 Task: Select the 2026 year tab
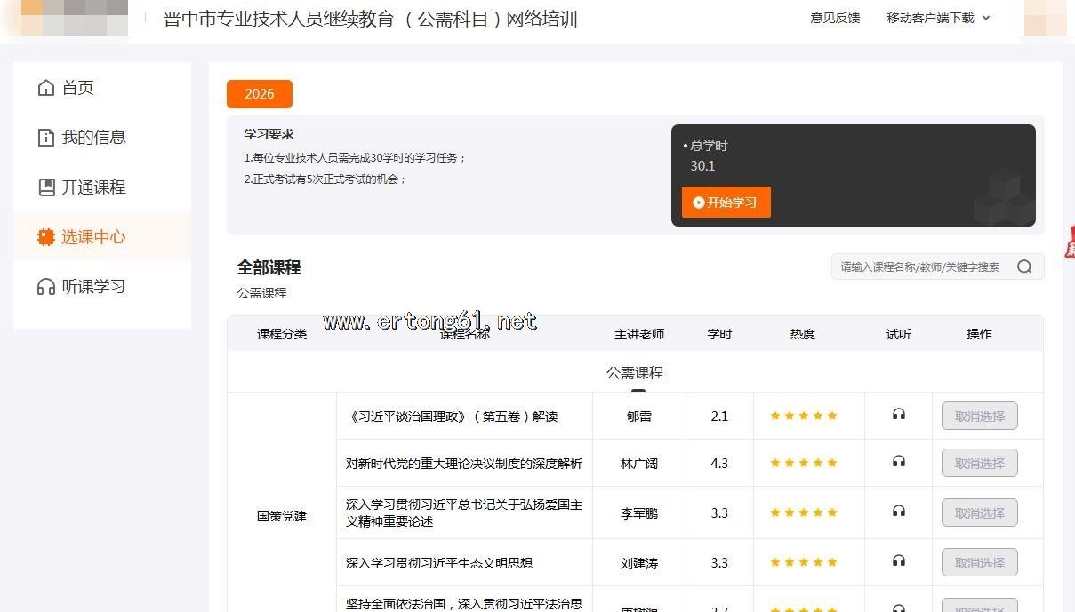click(260, 94)
